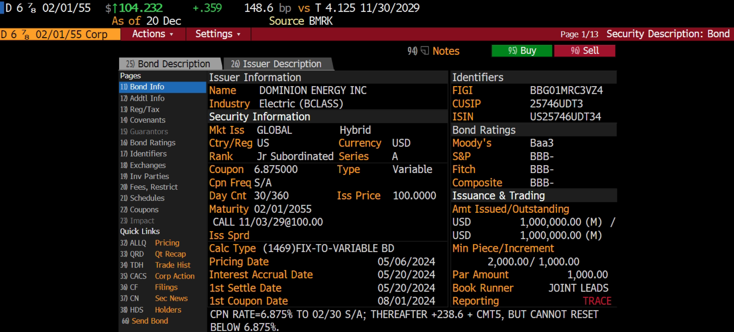Open the Inv Parties page
This screenshot has width=734, height=332.
(145, 176)
